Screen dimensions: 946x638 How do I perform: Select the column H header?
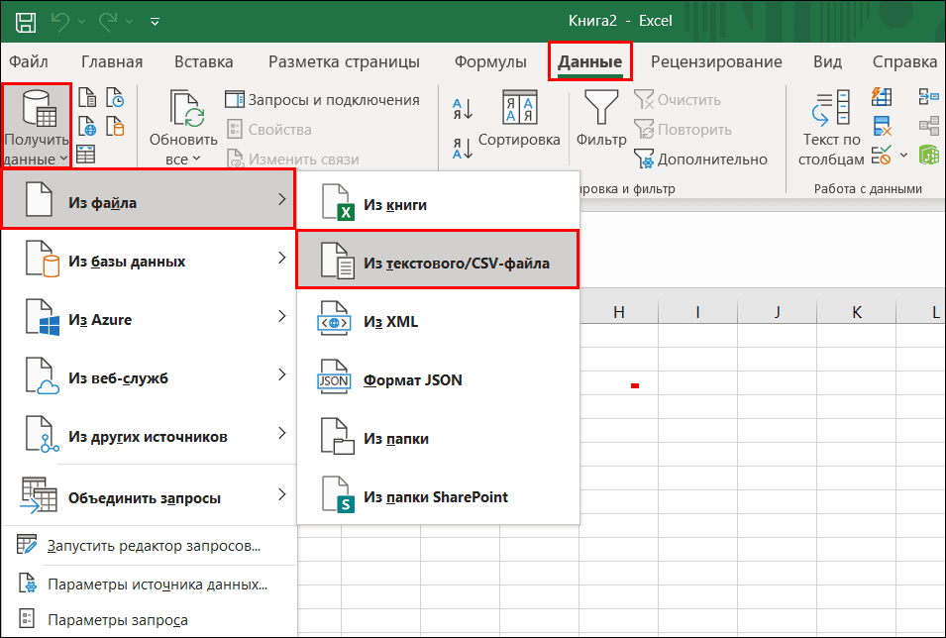618,312
